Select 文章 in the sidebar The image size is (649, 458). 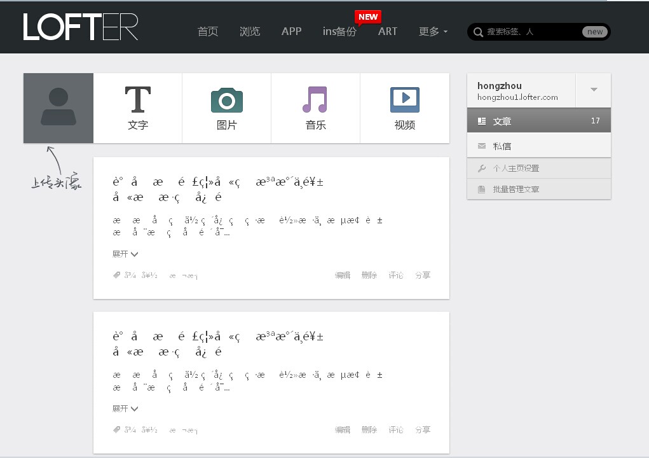pyautogui.click(x=538, y=121)
